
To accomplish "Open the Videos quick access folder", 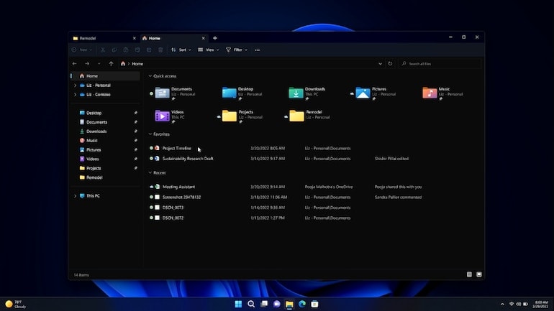I will 171,116.
